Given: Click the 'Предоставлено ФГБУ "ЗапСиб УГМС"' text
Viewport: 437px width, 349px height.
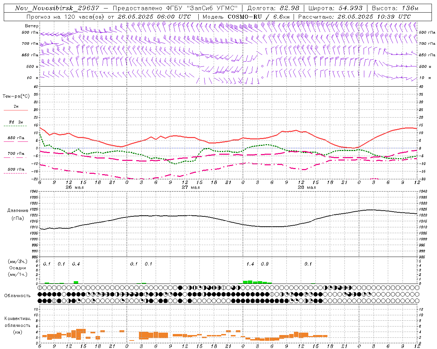Looking at the screenshot, I should pyautogui.click(x=175, y=8).
